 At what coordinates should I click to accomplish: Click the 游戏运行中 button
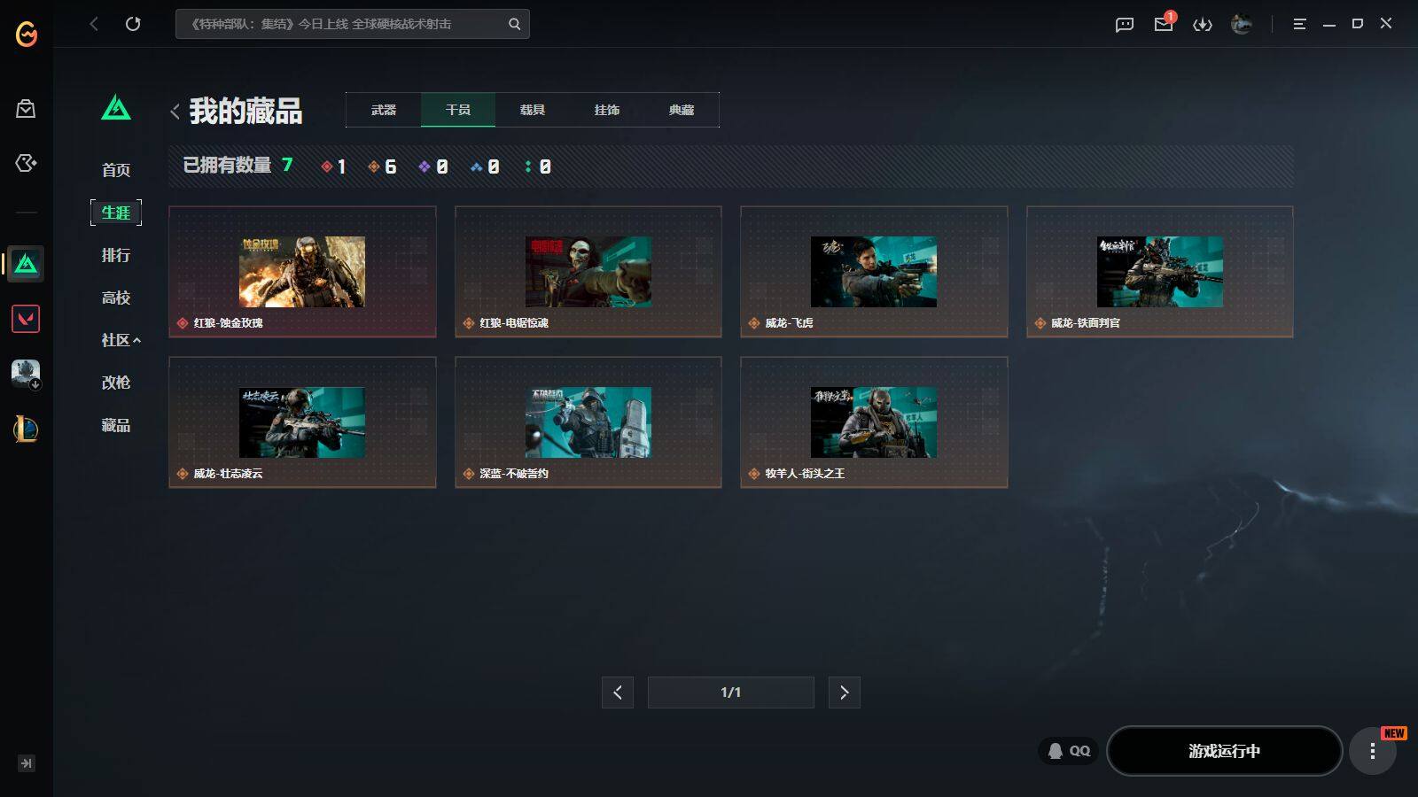point(1224,751)
